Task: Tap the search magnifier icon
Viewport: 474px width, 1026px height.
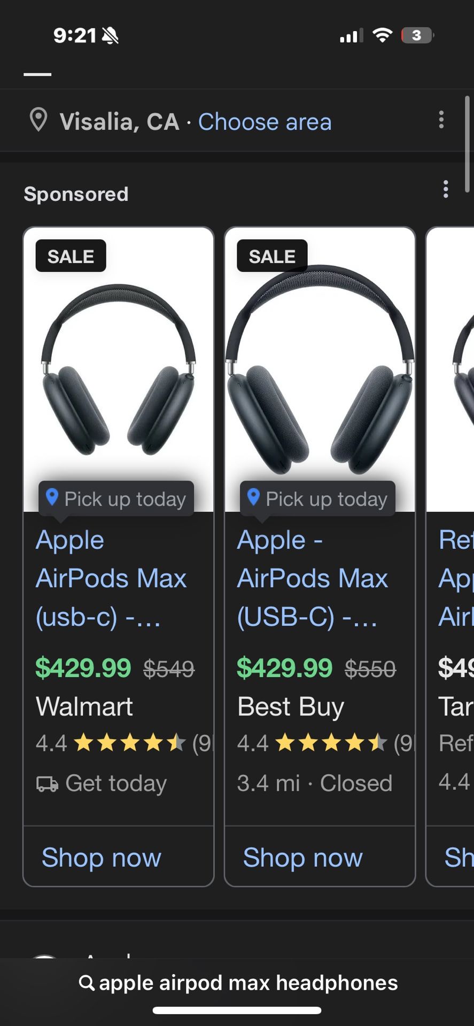Action: (87, 982)
